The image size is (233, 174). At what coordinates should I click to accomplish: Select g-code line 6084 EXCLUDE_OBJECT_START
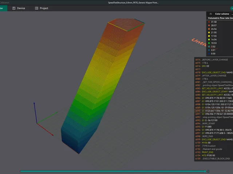pyautogui.click(x=214, y=92)
